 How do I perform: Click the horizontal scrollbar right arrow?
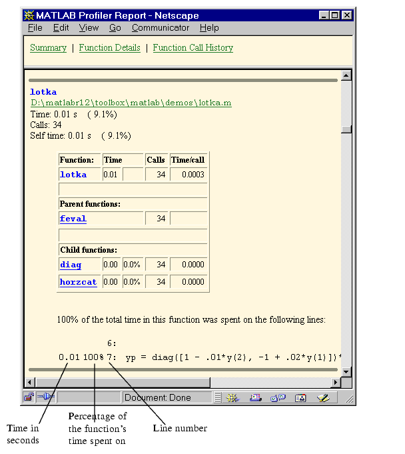click(x=335, y=382)
